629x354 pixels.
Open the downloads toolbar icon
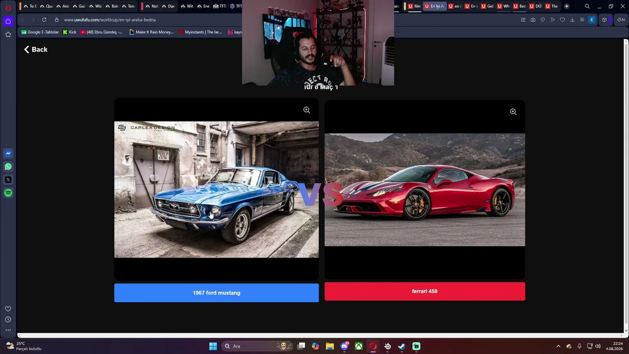572,20
